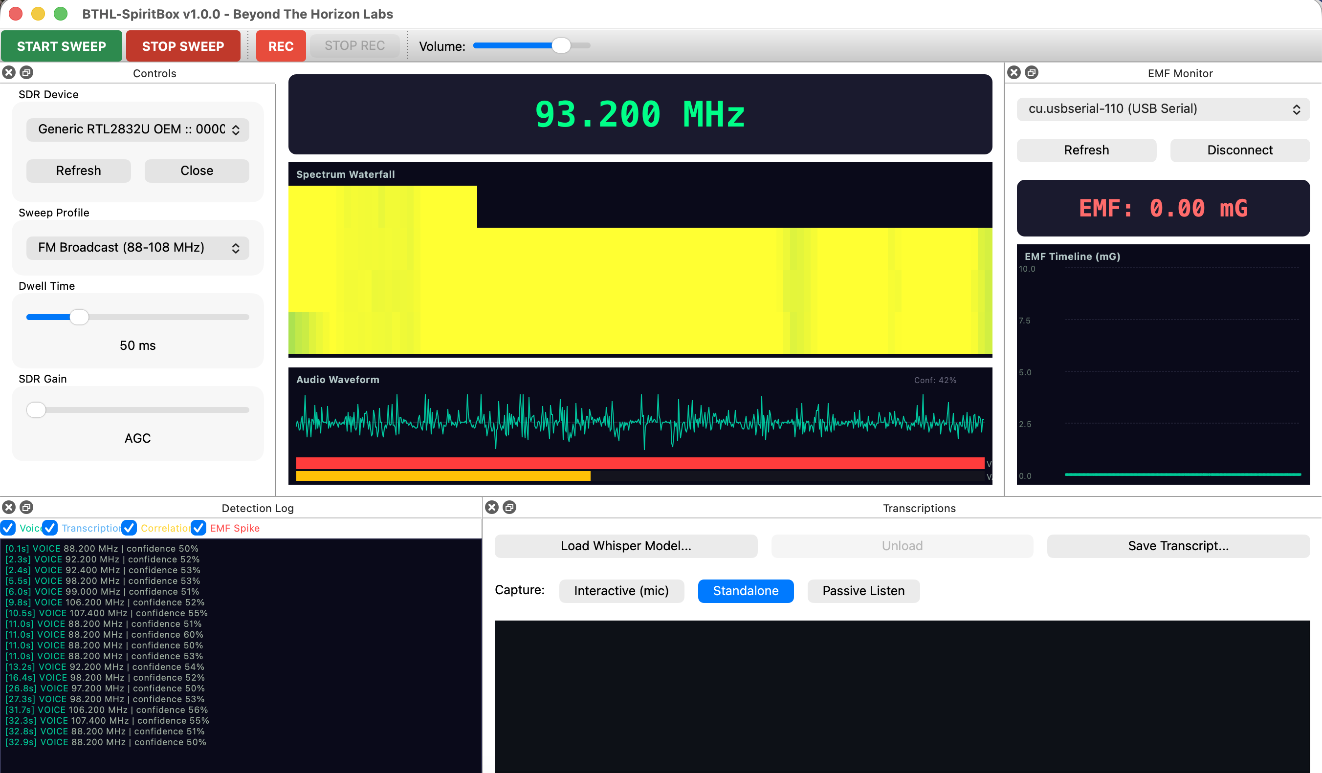Open the SDR Device dropdown
Image resolution: width=1322 pixels, height=773 pixels.
point(138,129)
